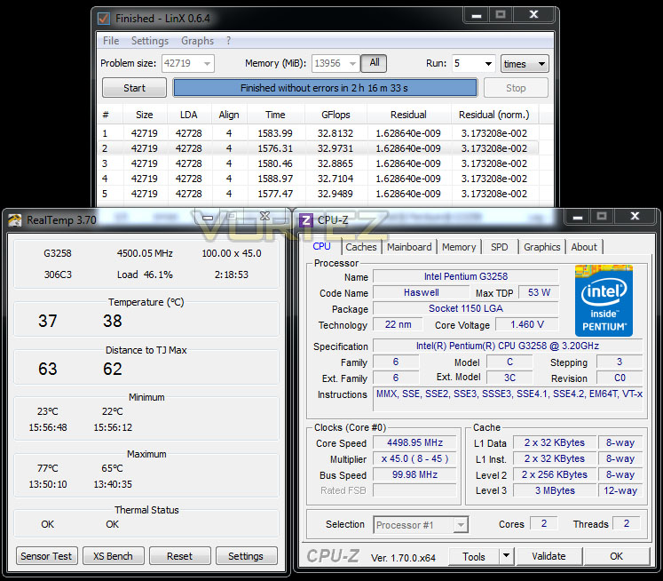Select the CPU tab in CPU-Z
This screenshot has width=663, height=581.
coord(321,246)
